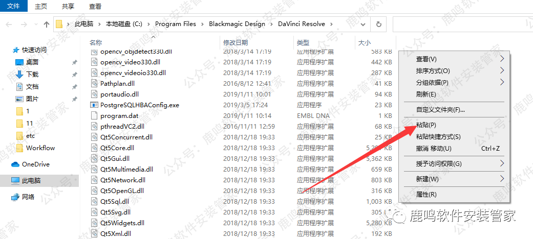Viewport: 533px width, 239px height.
Task: Open the File (文件) ribbon tab
Action: coord(13,6)
